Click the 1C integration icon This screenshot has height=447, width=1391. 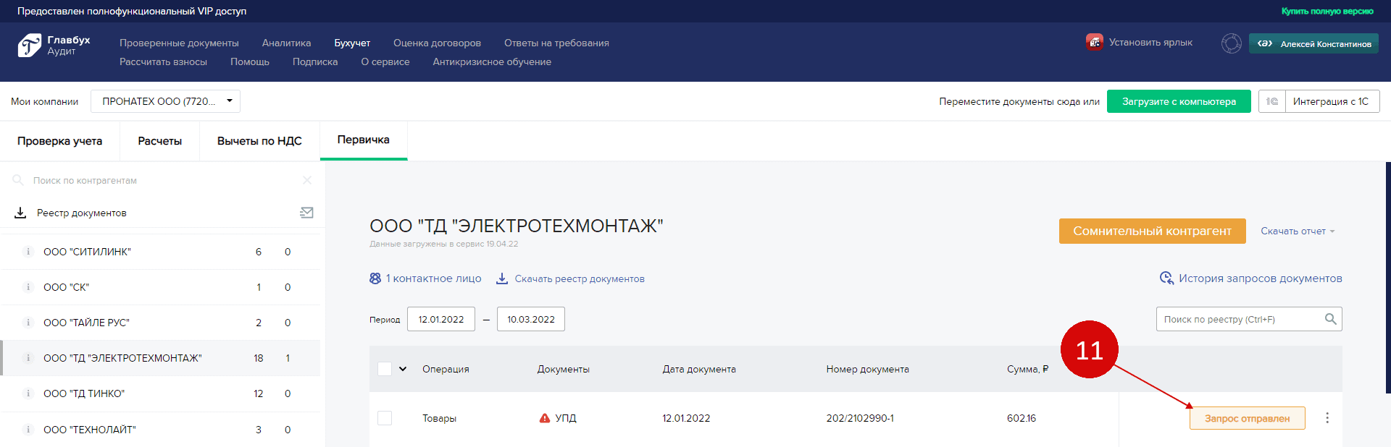click(x=1272, y=101)
